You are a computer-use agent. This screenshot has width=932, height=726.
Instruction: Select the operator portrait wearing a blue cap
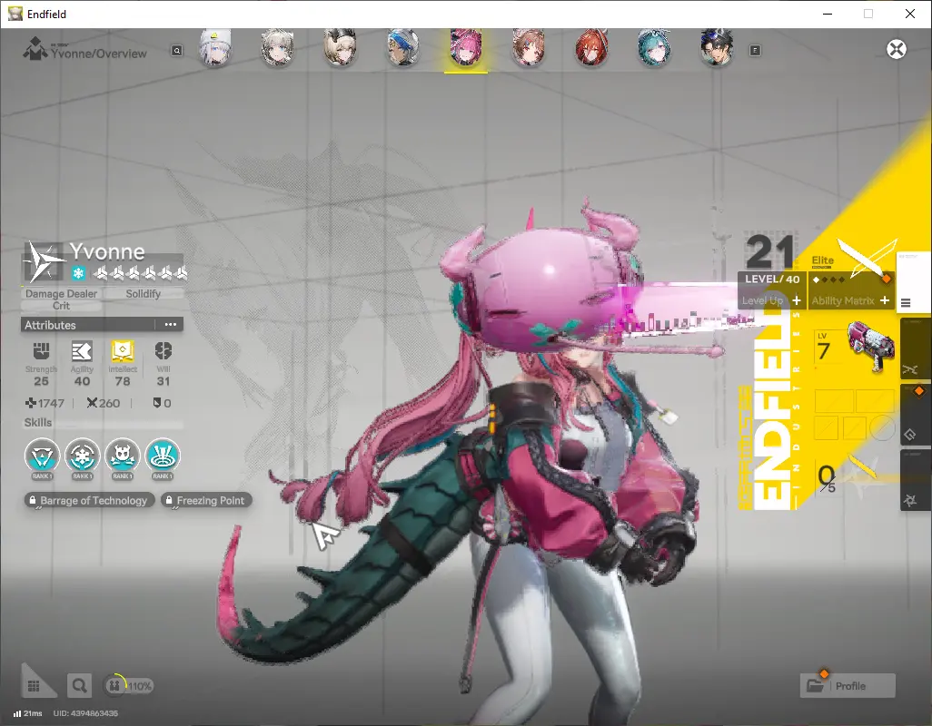(403, 47)
